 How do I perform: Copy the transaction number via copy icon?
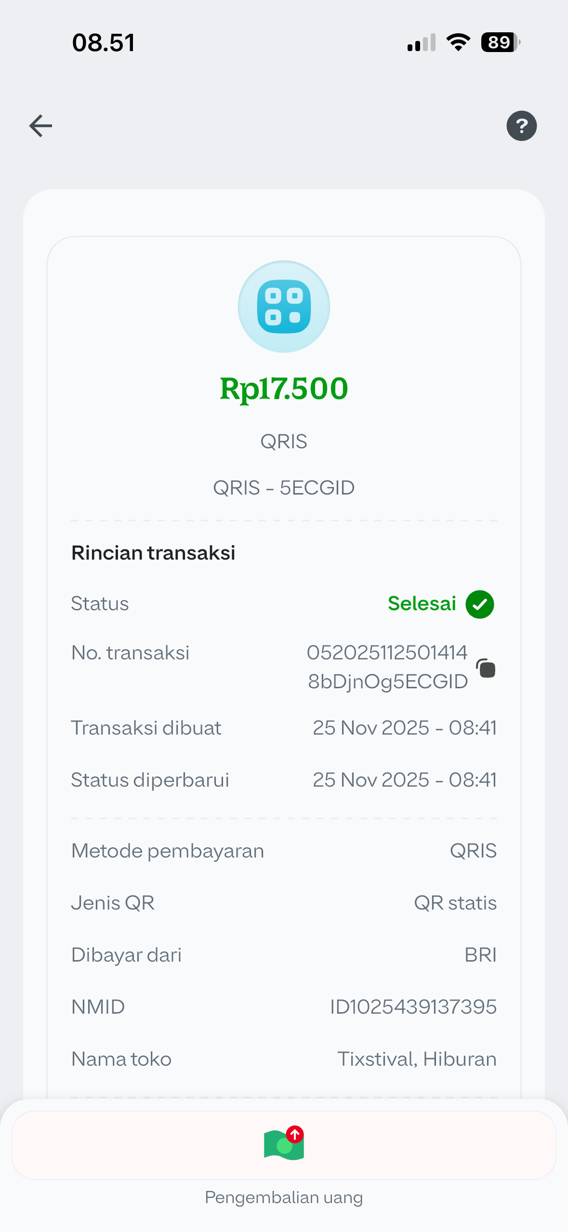(486, 668)
